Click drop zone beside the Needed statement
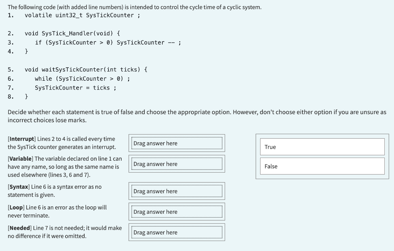 coord(177,232)
